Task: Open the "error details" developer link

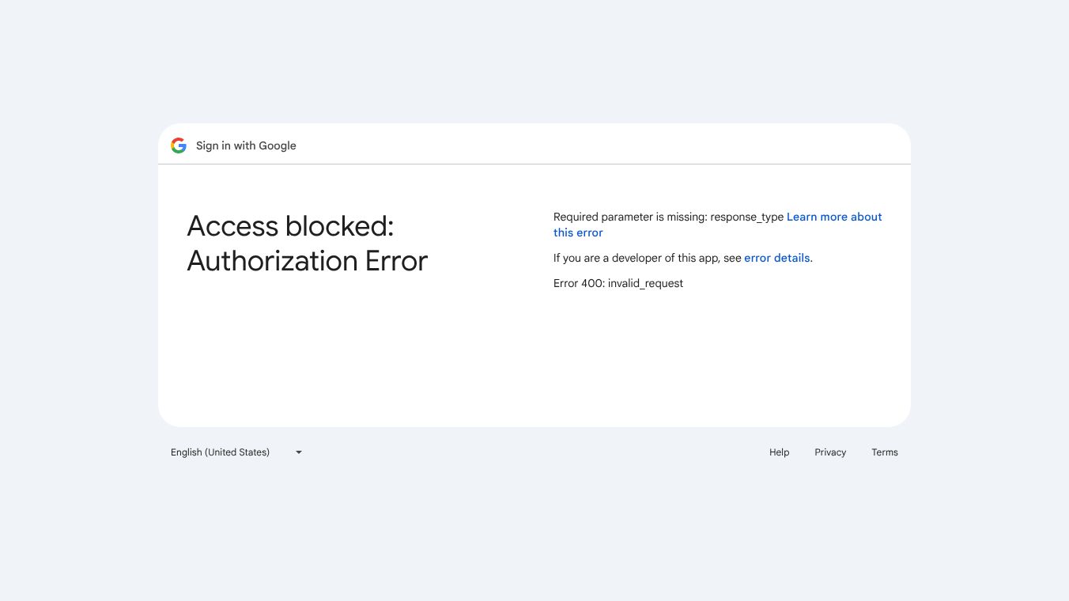Action: [x=776, y=258]
